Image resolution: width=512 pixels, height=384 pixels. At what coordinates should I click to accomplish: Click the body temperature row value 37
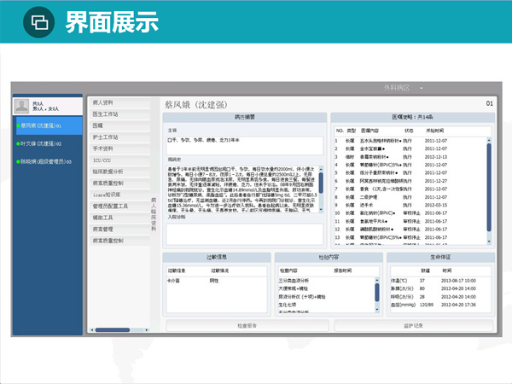click(422, 281)
